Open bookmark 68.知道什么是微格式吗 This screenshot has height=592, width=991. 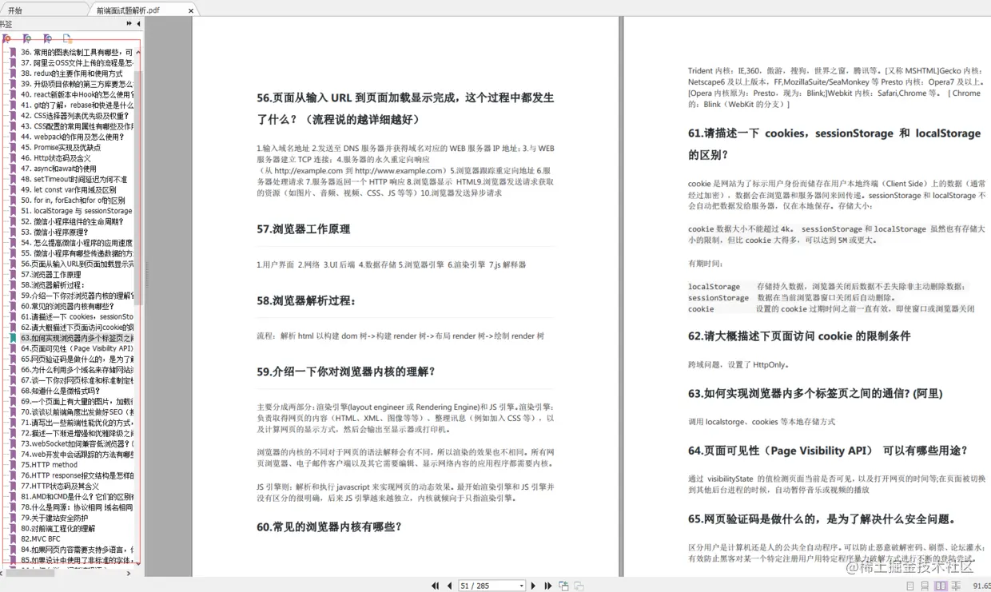tap(62, 391)
